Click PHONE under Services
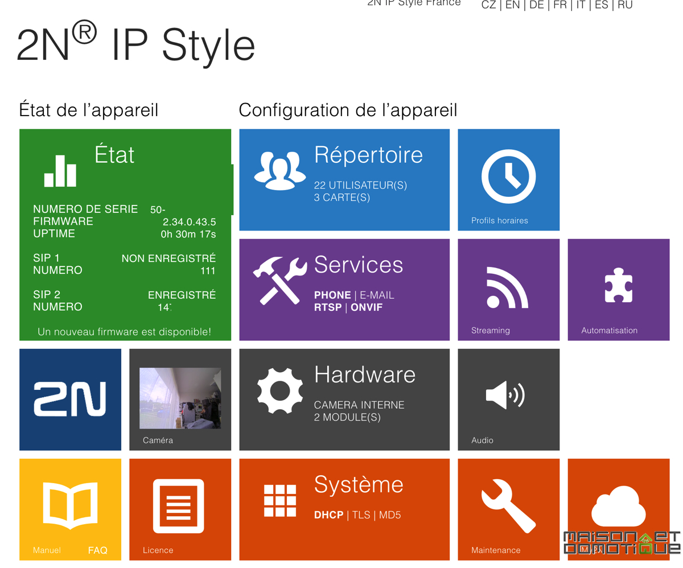This screenshot has width=683, height=568. (x=332, y=295)
